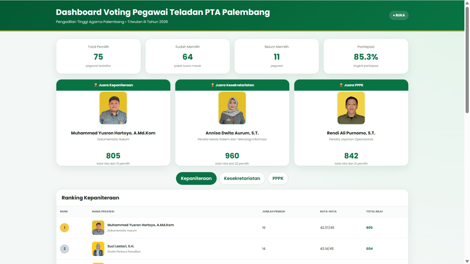Click Muhammad Yusron small avatar in ranking table
470x264 pixels.
(x=98, y=228)
